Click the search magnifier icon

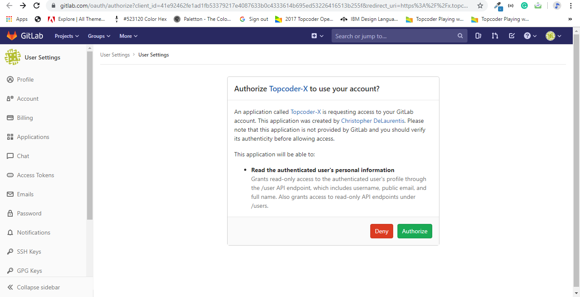click(x=460, y=36)
